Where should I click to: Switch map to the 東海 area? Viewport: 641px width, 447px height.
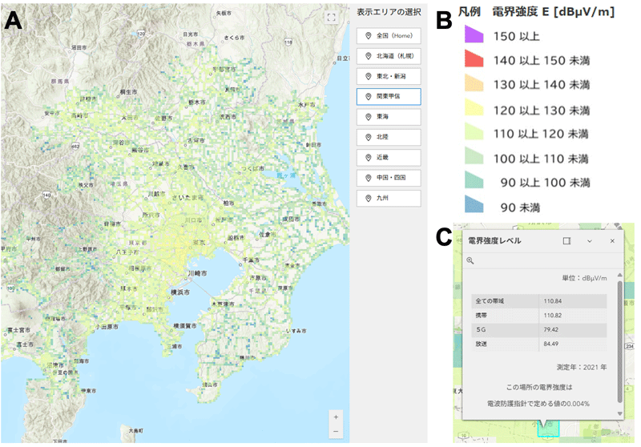pos(389,117)
